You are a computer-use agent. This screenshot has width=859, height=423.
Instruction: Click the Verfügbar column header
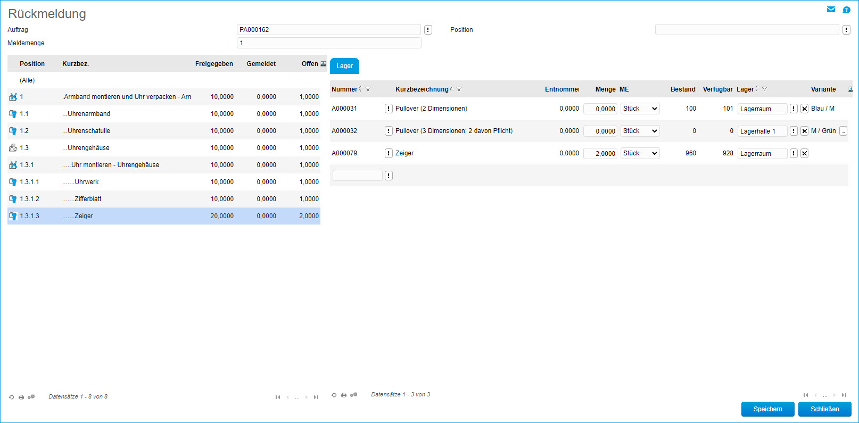717,89
